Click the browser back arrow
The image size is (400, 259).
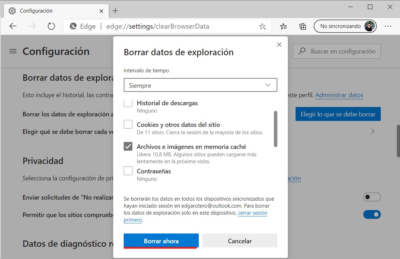pos(13,26)
